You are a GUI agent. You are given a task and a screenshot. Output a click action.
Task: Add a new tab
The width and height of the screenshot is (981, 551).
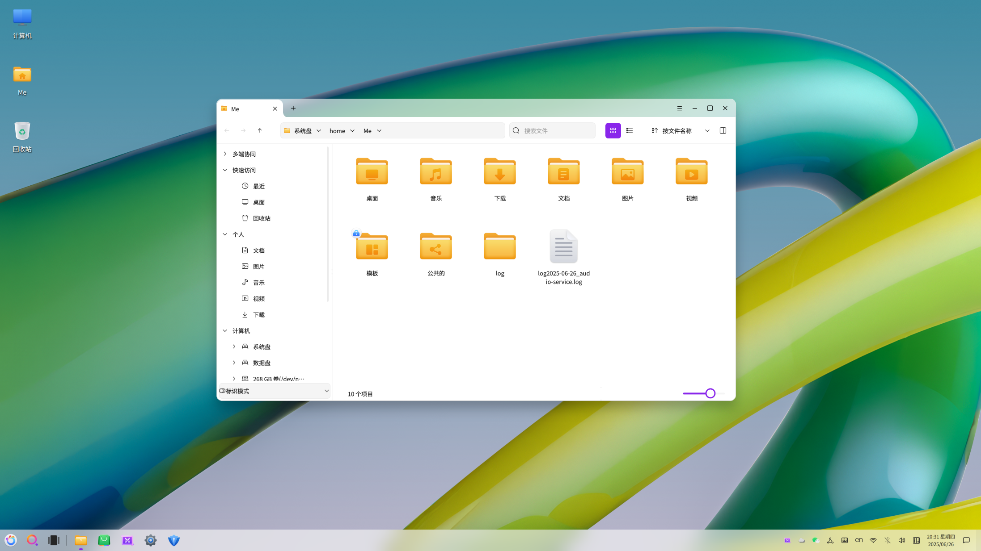[293, 108]
